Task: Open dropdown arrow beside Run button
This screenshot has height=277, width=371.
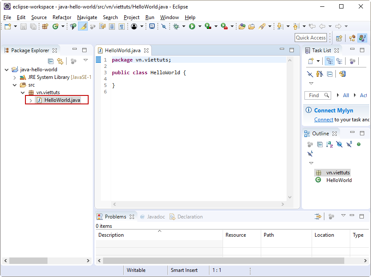Action: click(200, 26)
